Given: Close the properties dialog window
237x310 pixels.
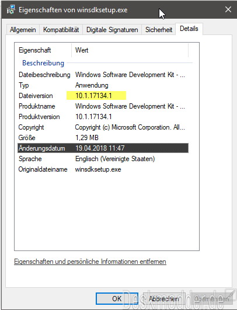Looking at the screenshot, I should (228, 9).
